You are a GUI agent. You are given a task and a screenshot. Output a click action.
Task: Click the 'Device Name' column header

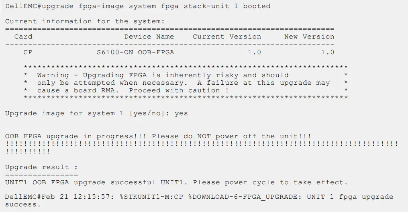[149, 37]
